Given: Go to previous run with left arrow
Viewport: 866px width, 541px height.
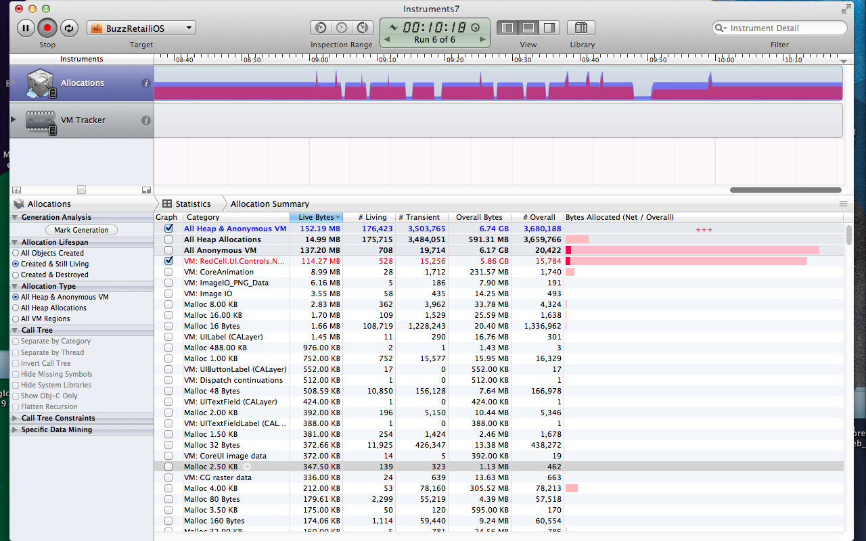Looking at the screenshot, I should [x=387, y=40].
